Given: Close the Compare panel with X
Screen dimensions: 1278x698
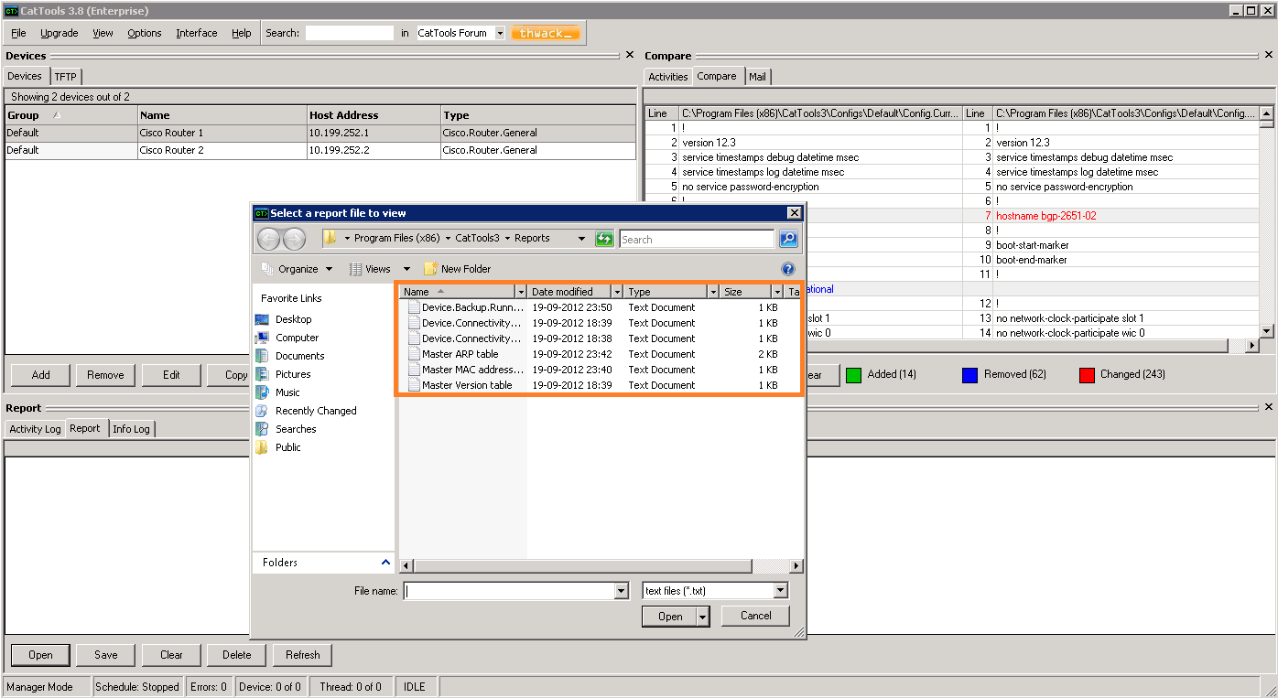Looking at the screenshot, I should [x=1268, y=55].
